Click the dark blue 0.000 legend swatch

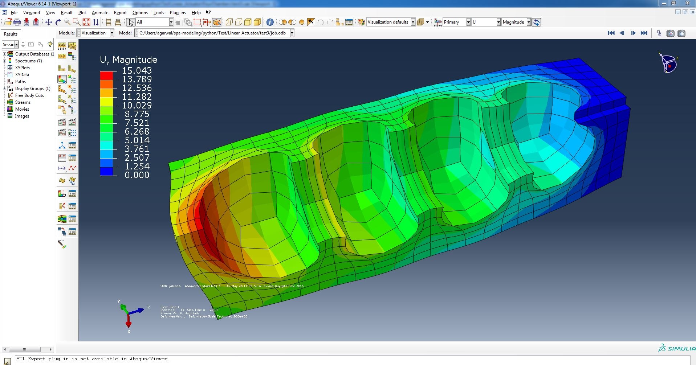(106, 171)
